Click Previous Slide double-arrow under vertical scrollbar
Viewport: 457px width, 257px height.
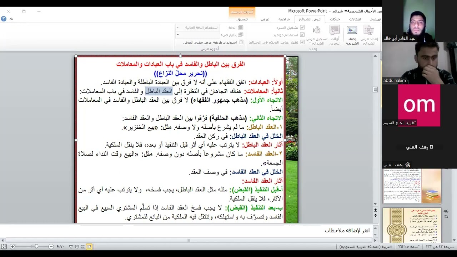(375, 211)
